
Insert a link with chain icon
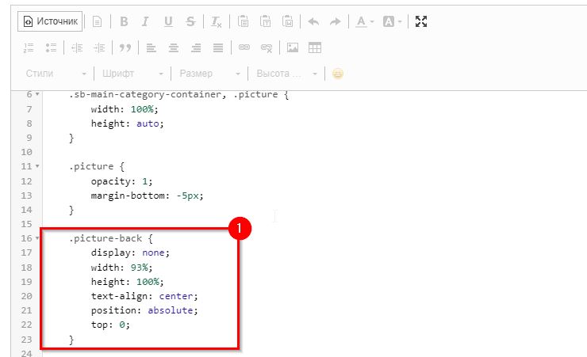(244, 47)
